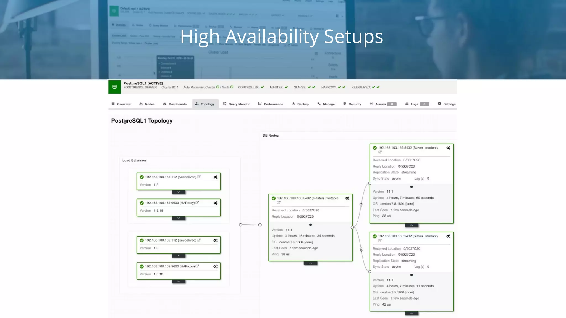Click the PostgreSQL1 (ACTIVE) cluster name
Viewport: 566px width, 318px height.
point(143,83)
